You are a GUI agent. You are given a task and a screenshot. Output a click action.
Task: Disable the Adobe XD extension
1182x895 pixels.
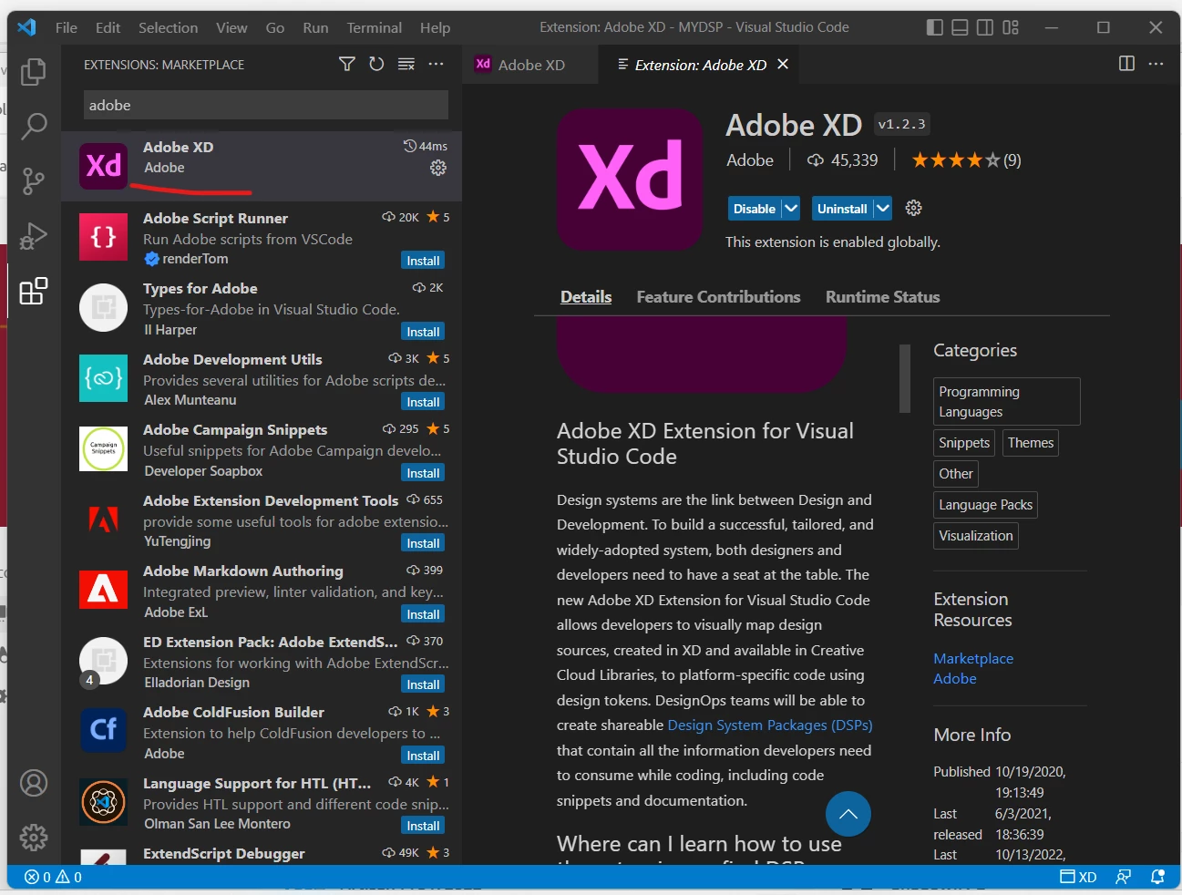point(755,209)
